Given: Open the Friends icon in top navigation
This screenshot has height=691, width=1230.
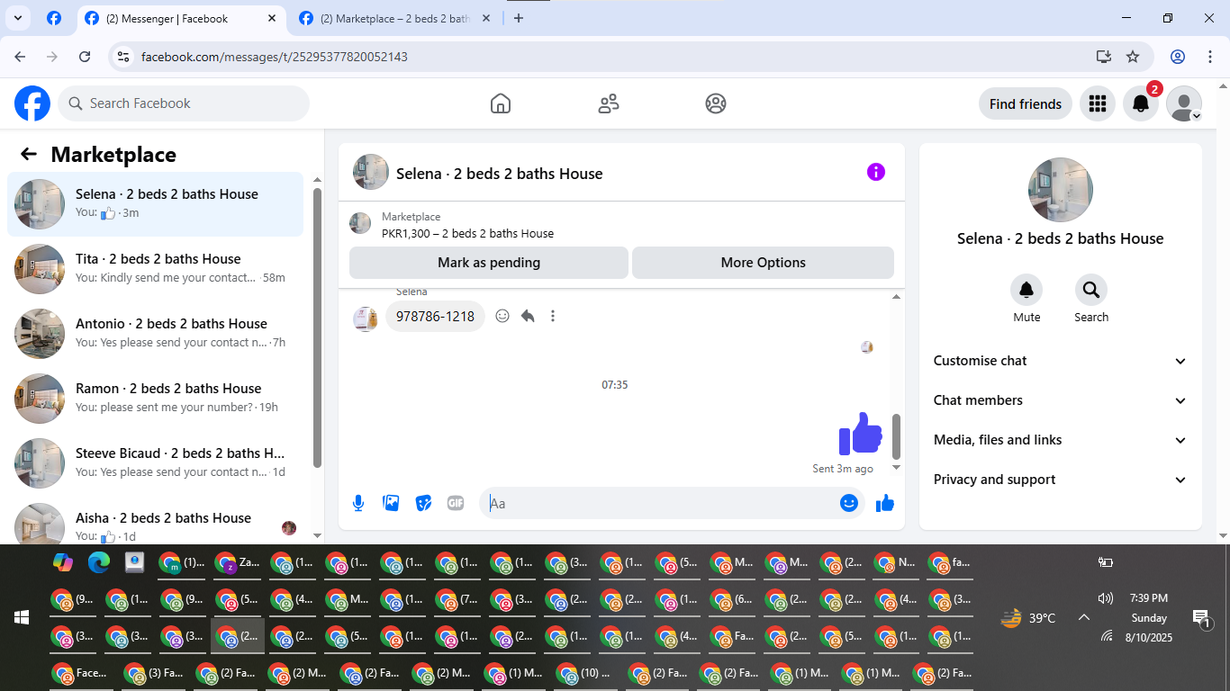Looking at the screenshot, I should 609,103.
